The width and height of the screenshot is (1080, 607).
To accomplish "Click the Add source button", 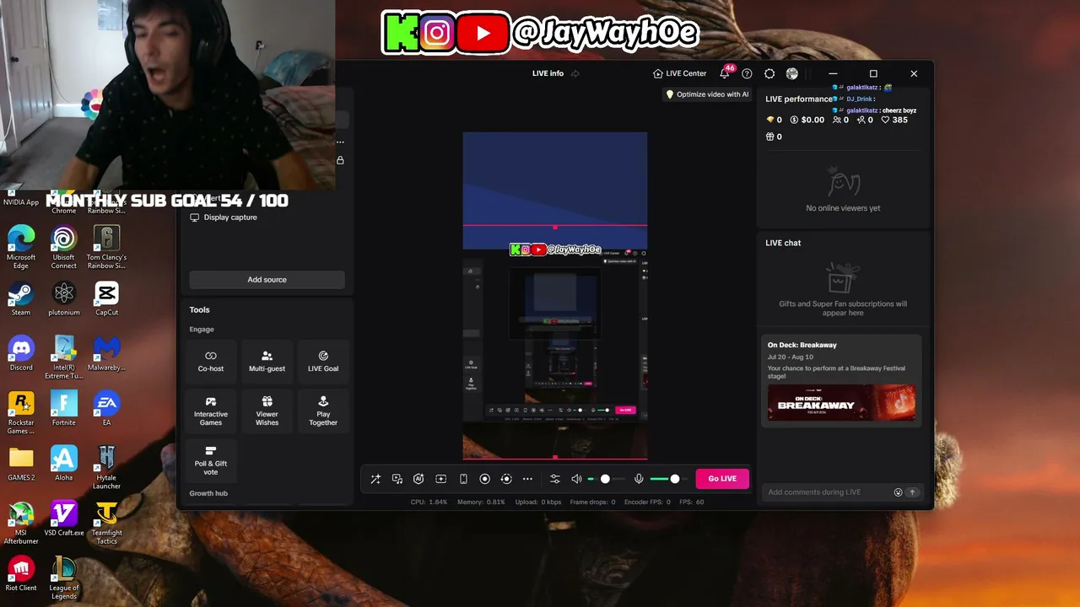I will coord(267,280).
